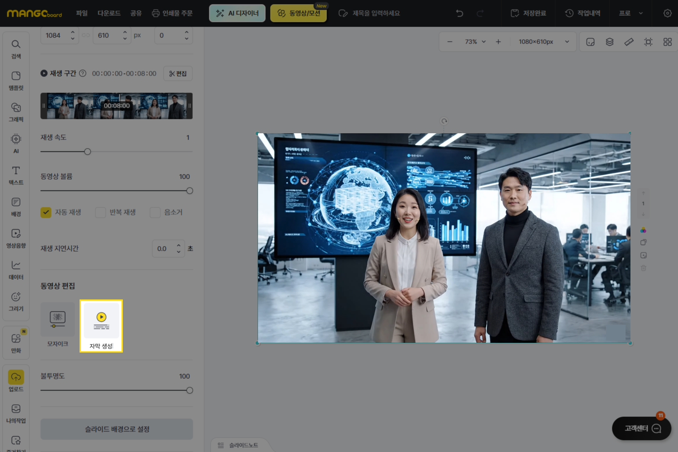The width and height of the screenshot is (678, 452).
Task: Open the 검색 search panel icon
Action: pos(16,48)
